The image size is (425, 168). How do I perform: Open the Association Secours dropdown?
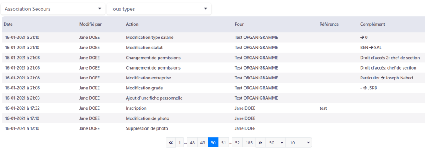pyautogui.click(x=53, y=9)
